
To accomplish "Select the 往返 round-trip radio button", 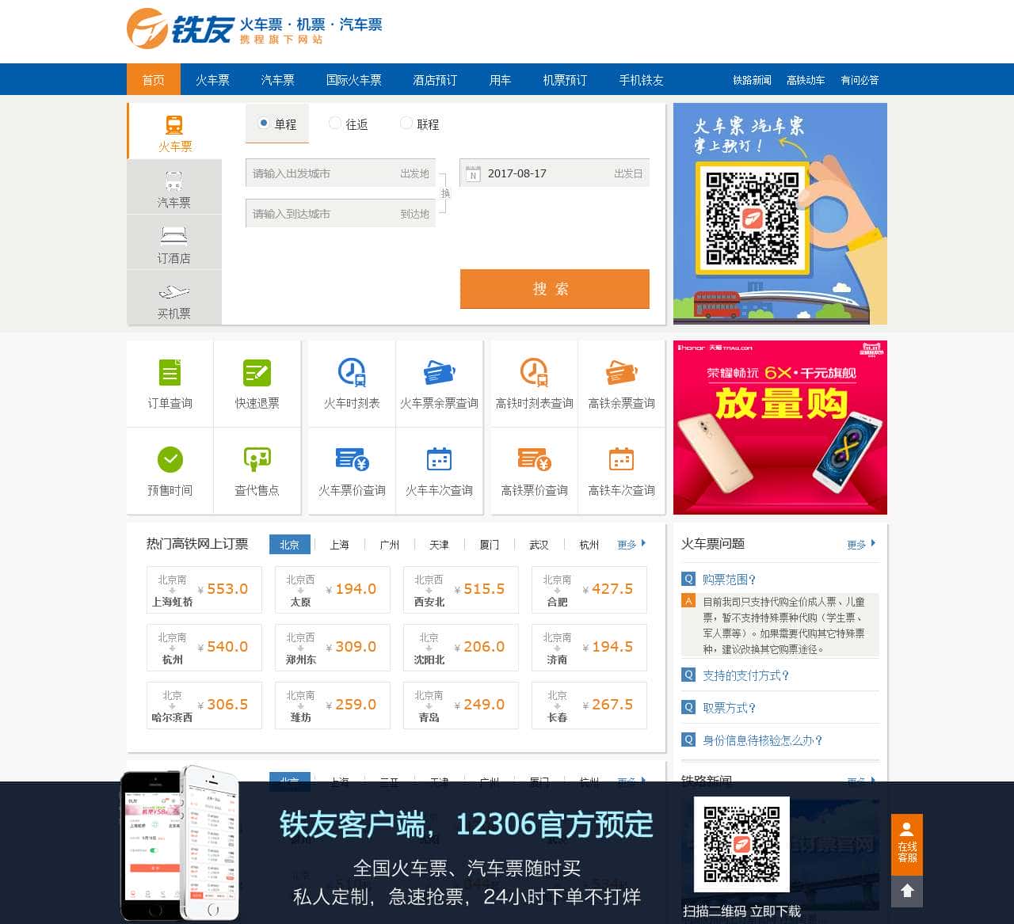I will coord(335,124).
